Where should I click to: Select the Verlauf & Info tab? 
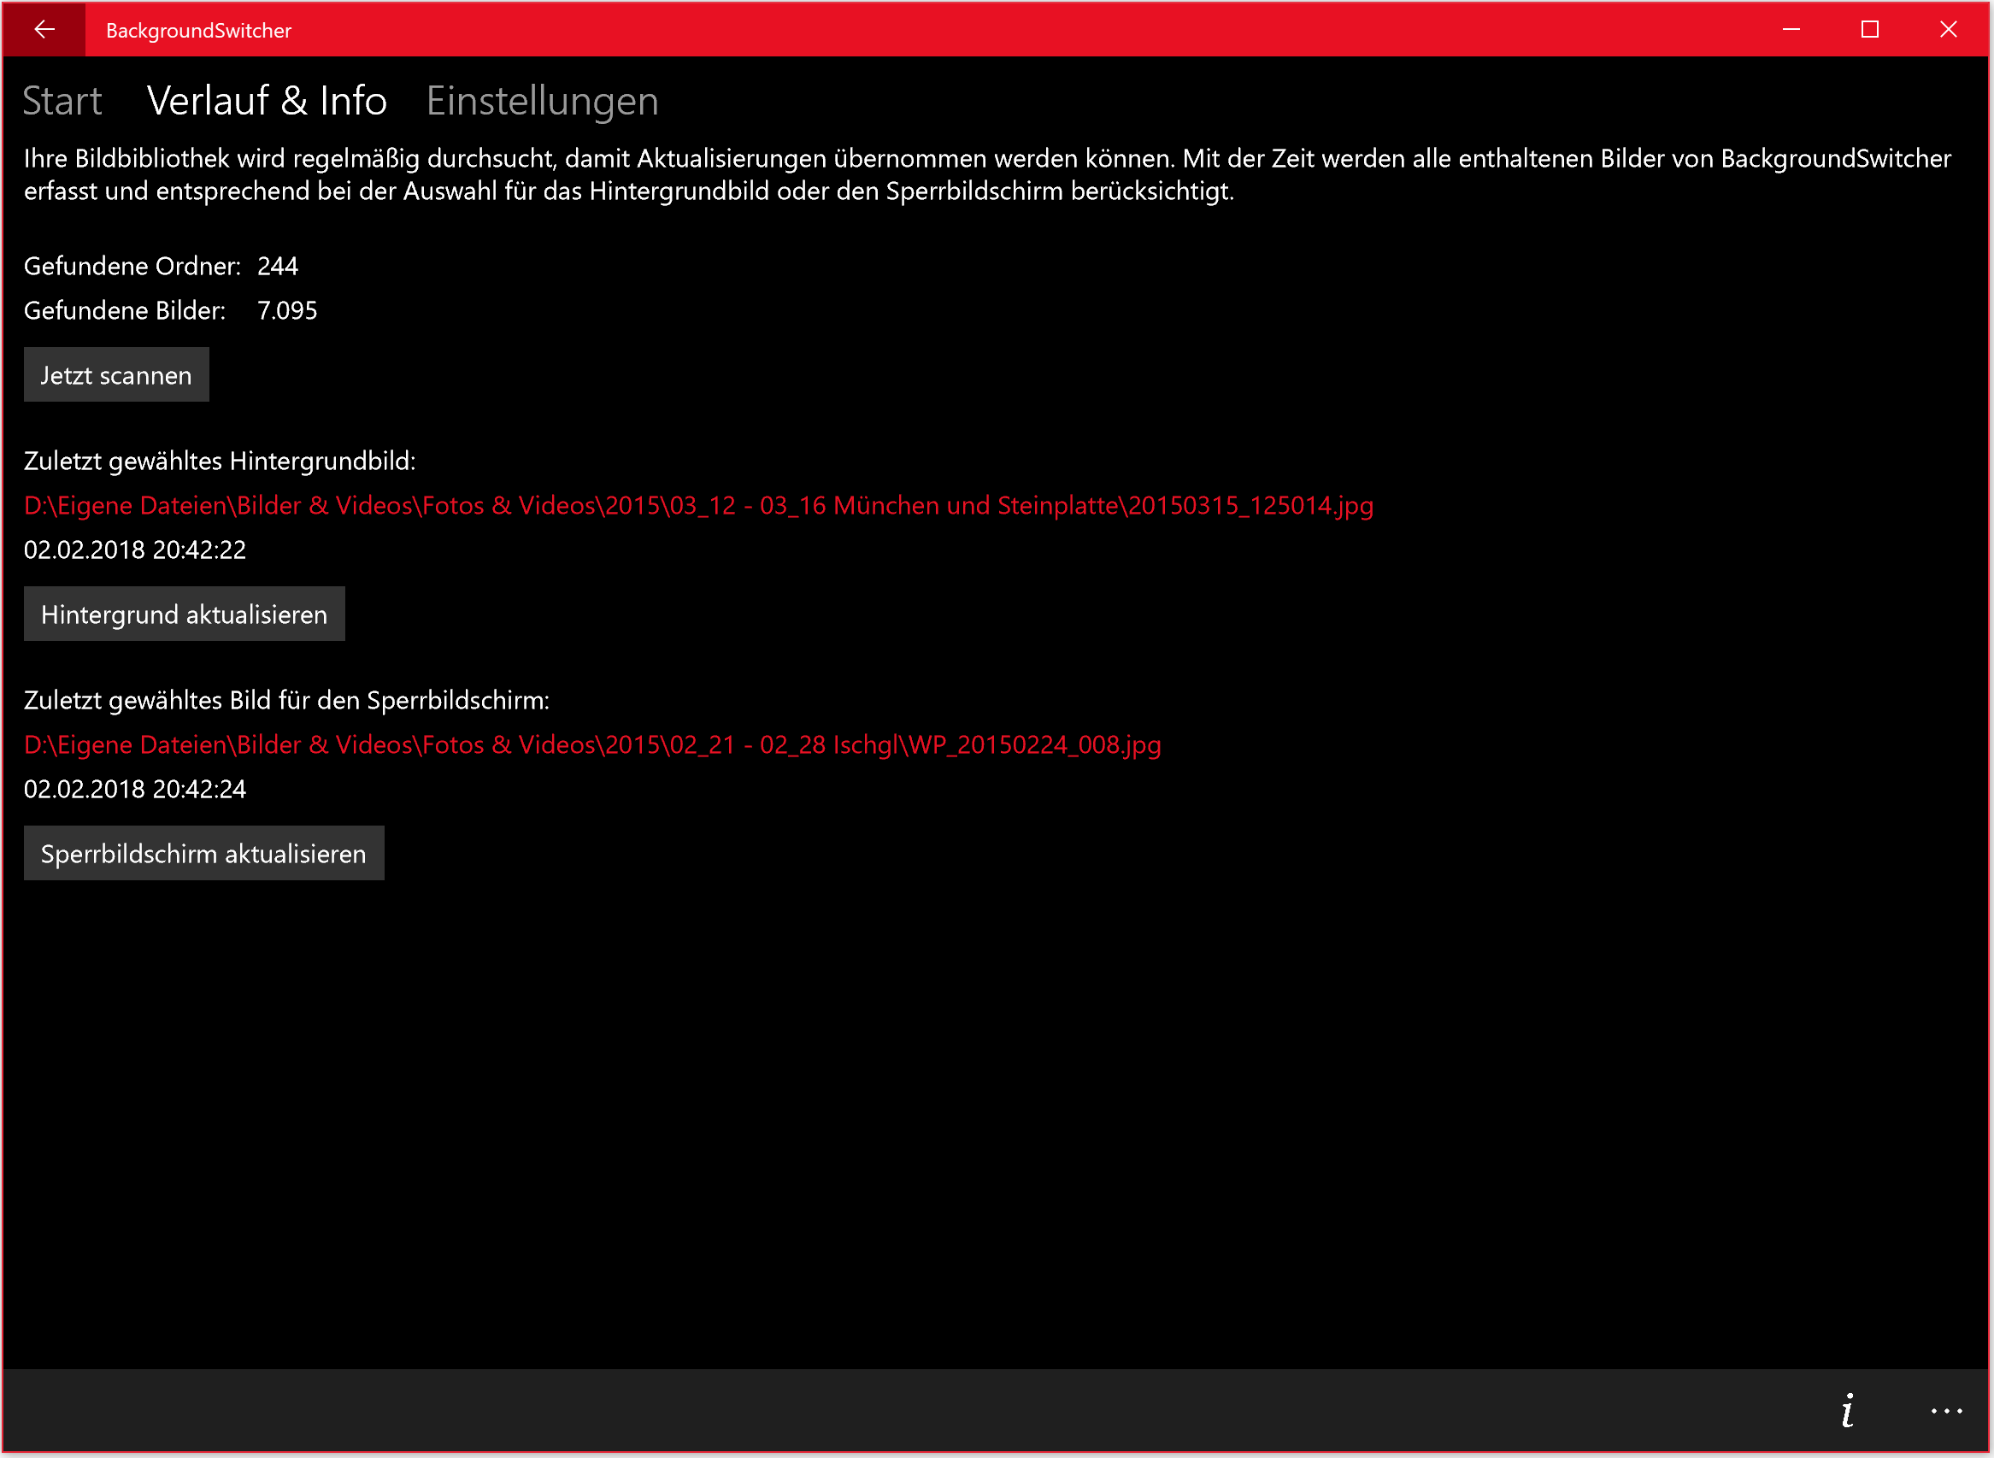click(267, 101)
